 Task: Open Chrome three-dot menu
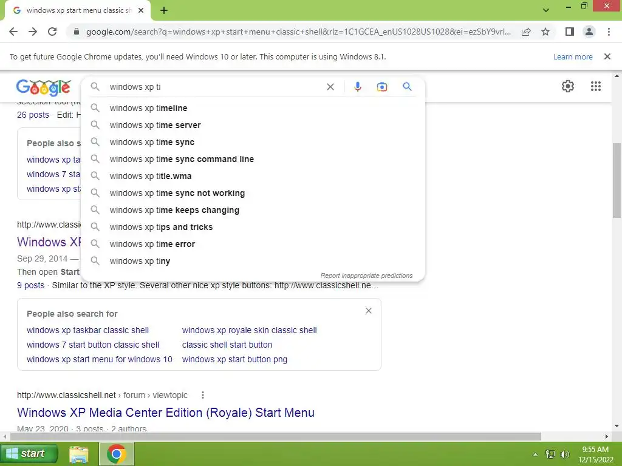point(609,32)
